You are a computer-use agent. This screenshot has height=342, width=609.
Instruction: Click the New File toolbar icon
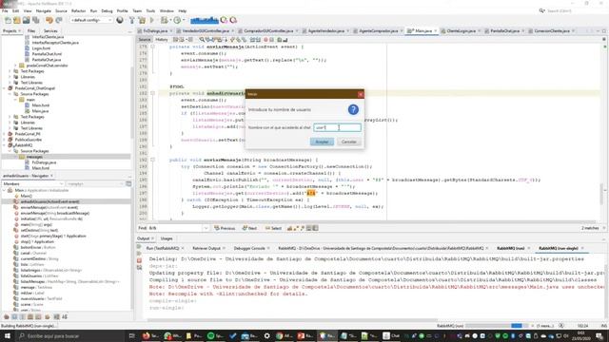[8, 20]
